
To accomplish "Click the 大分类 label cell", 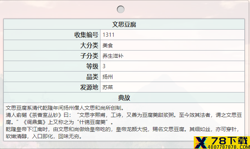I will (52, 45).
